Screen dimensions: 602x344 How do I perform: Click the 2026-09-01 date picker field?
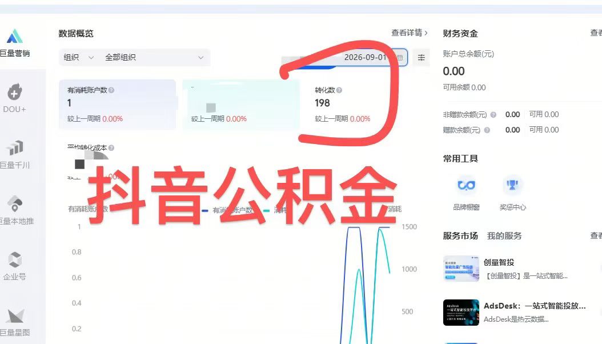tap(344, 58)
